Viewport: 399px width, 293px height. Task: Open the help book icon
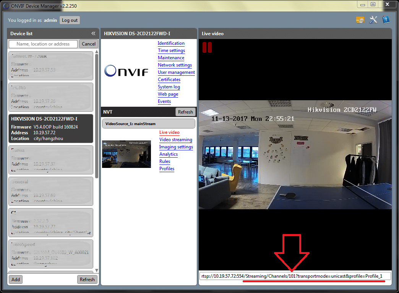click(386, 20)
